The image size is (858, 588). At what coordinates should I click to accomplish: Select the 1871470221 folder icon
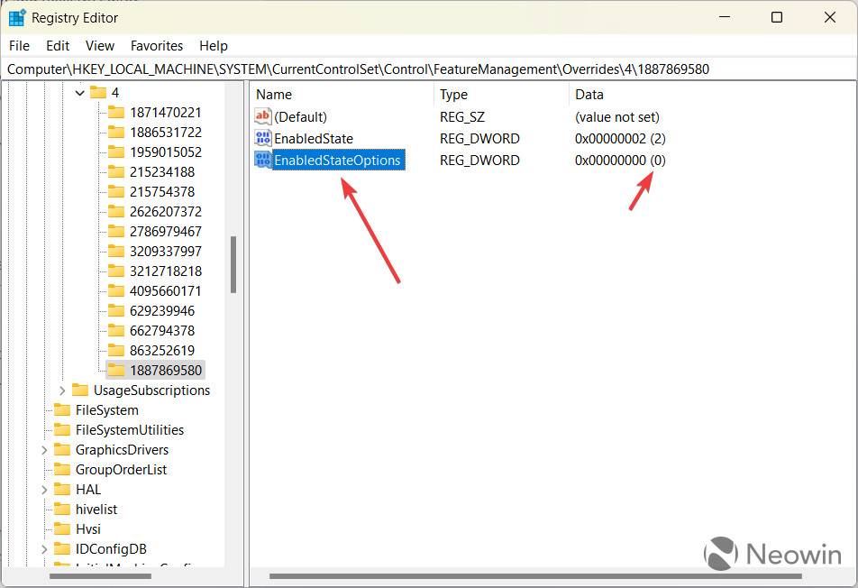pos(116,112)
